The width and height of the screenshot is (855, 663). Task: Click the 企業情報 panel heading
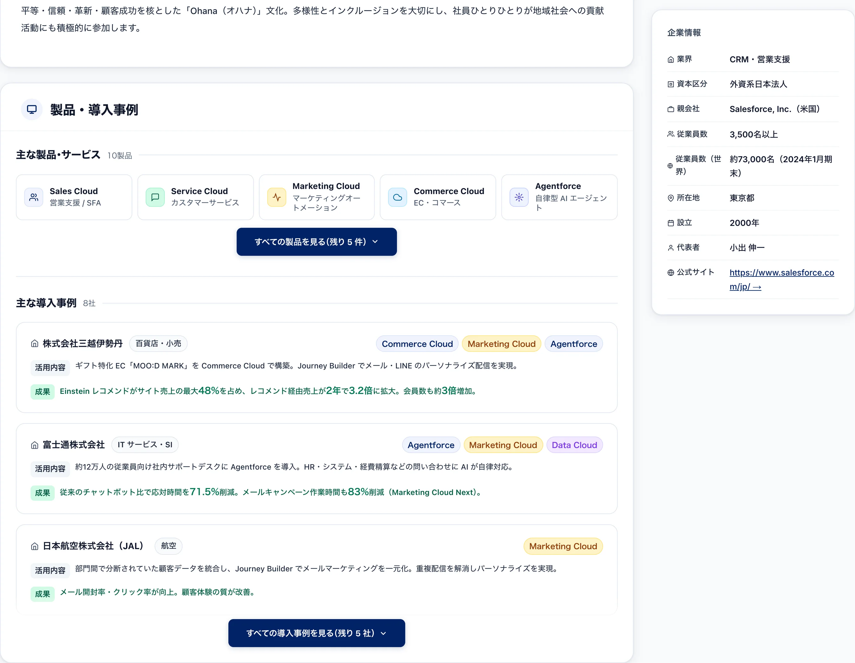684,32
